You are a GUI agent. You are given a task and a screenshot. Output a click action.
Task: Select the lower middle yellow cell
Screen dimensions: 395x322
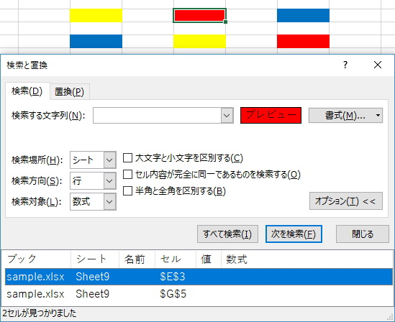tap(199, 41)
